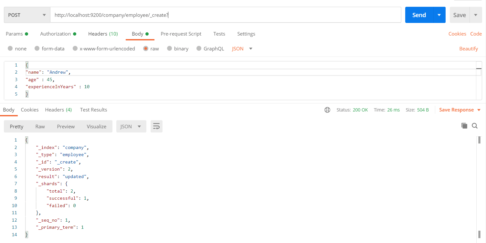This screenshot has height=243, width=486.
Task: Select the Pretty response view
Action: click(16, 126)
